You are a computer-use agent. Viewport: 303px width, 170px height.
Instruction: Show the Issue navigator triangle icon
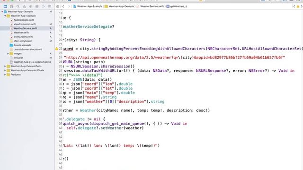coord(24,6)
